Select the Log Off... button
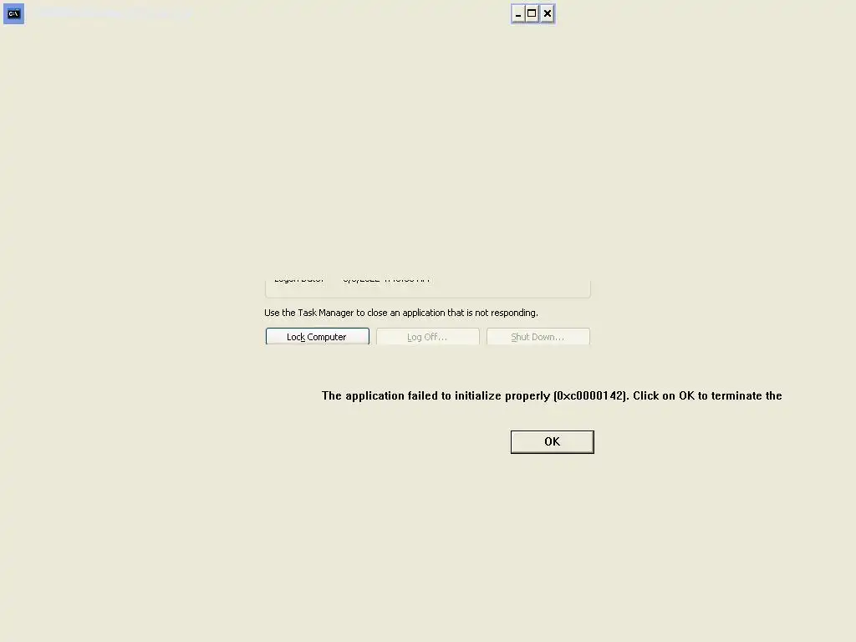856x642 pixels. coord(427,336)
